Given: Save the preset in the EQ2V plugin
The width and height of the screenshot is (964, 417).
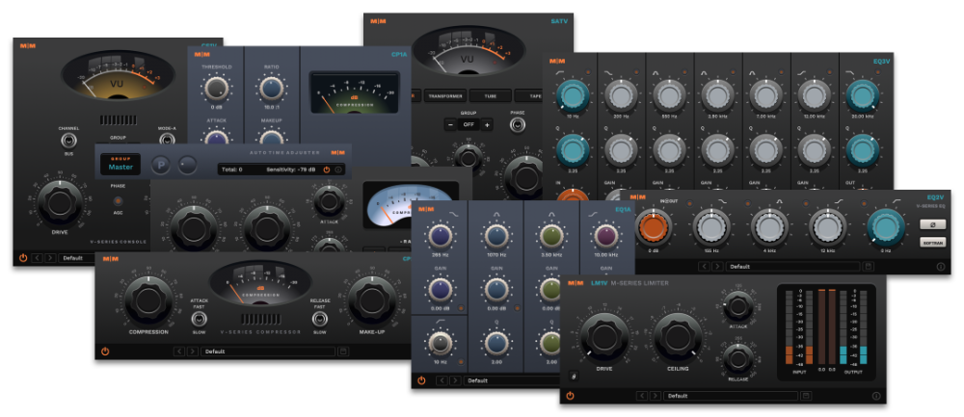Looking at the screenshot, I should coord(868,267).
